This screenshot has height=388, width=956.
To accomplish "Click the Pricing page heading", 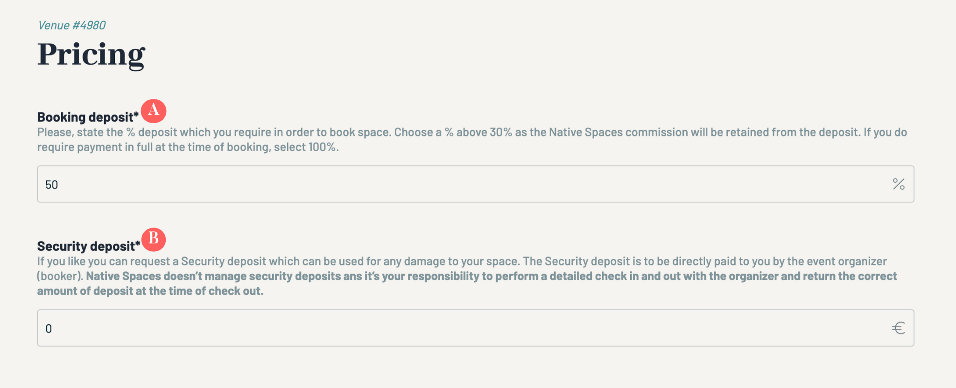I will [91, 55].
